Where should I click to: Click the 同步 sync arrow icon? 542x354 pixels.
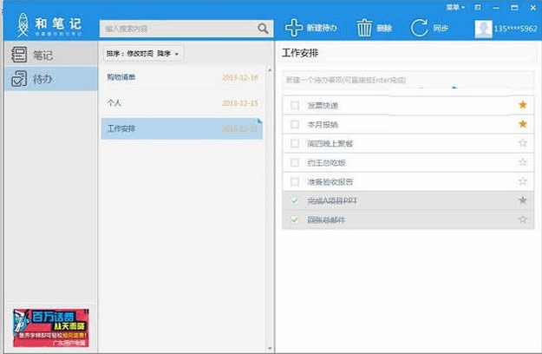(420, 28)
